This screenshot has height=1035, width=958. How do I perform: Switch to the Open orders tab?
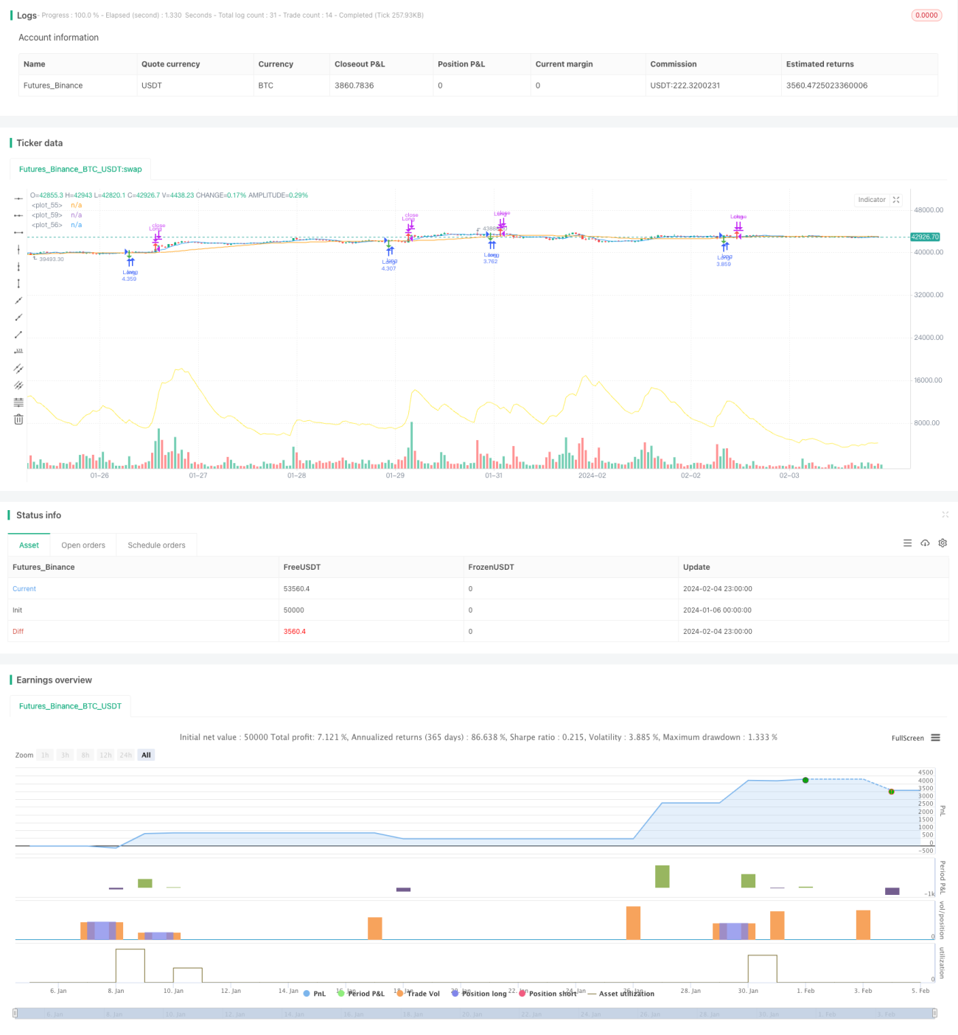point(83,546)
